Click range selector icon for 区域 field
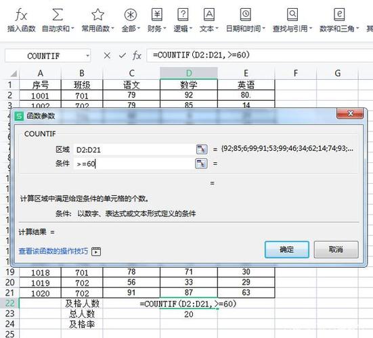This screenshot has height=338, width=373. click(202, 149)
